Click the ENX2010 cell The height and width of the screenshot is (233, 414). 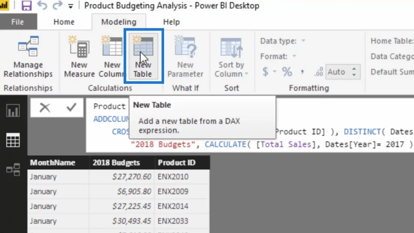click(x=182, y=177)
